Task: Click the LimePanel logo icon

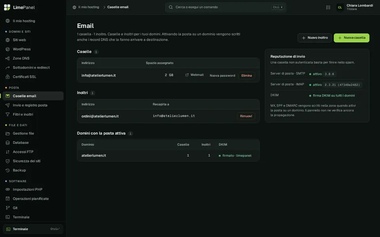Action: tap(7, 7)
